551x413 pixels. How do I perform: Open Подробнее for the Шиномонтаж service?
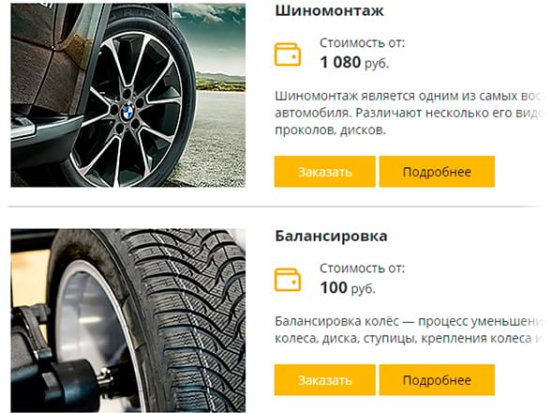coord(437,172)
